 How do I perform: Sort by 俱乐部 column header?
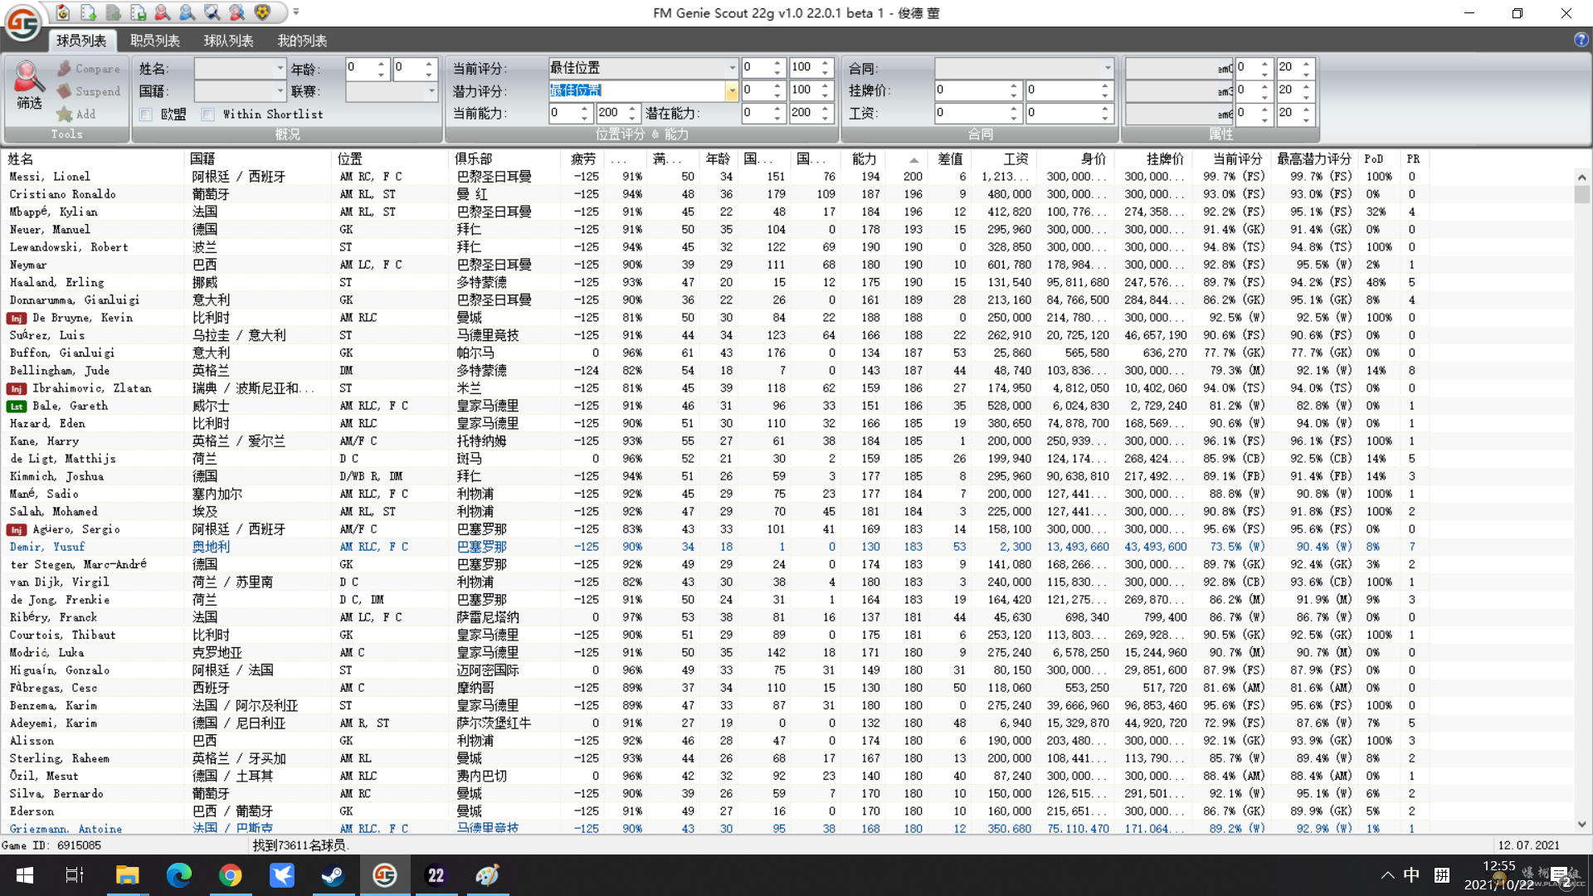[475, 159]
